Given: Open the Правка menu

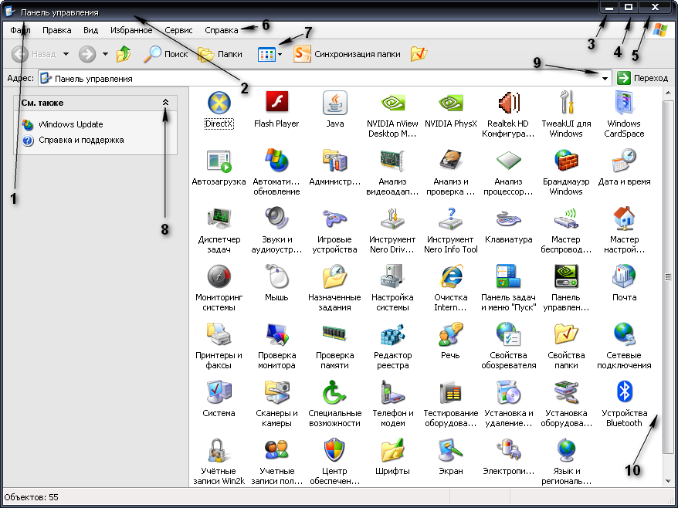Looking at the screenshot, I should pos(56,30).
